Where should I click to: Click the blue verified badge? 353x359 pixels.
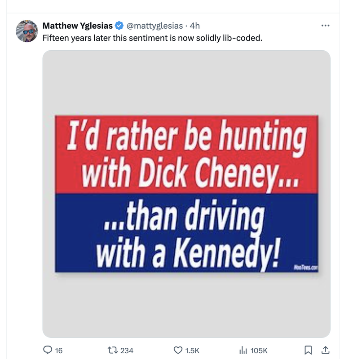(119, 26)
